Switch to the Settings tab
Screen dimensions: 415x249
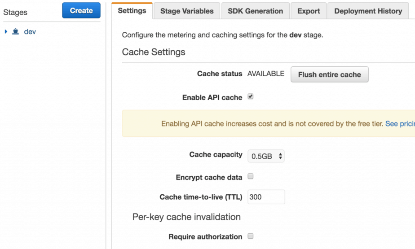pyautogui.click(x=132, y=11)
